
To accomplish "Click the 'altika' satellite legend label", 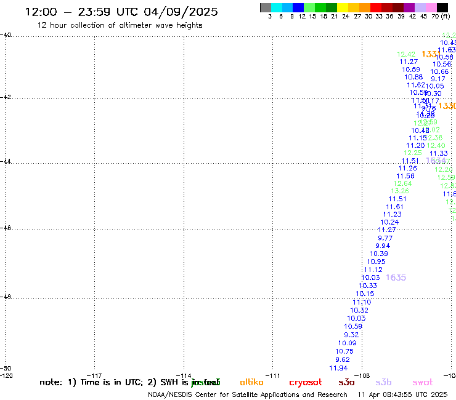I will pos(251,382).
